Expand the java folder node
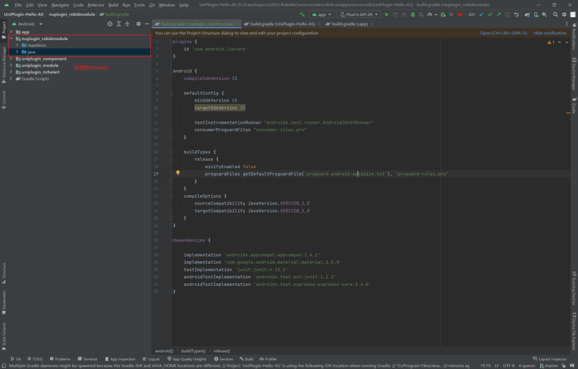This screenshot has width=578, height=369. point(17,52)
